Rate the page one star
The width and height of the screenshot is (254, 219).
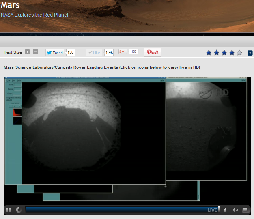209,53
